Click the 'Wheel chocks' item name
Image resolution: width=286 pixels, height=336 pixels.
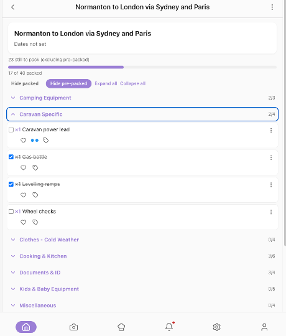tap(39, 212)
